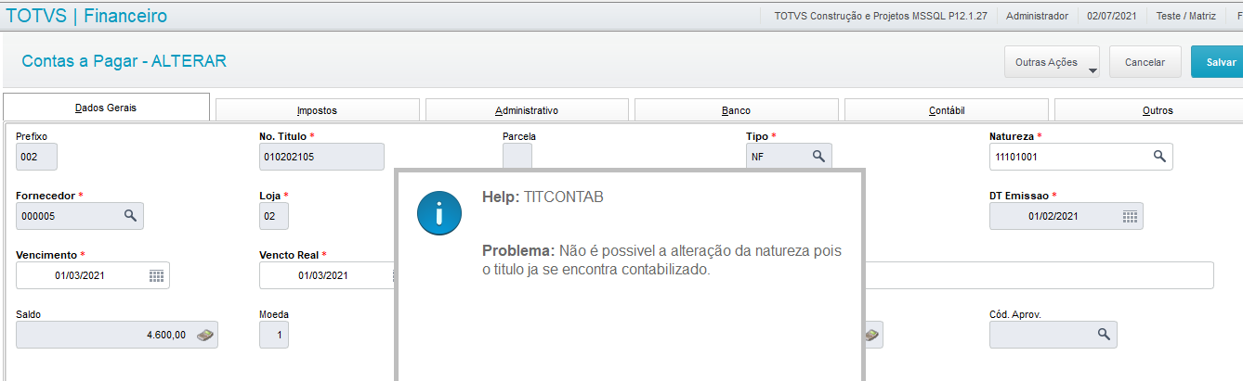Select the Dados Gerais tab
The image size is (1243, 381).
106,108
